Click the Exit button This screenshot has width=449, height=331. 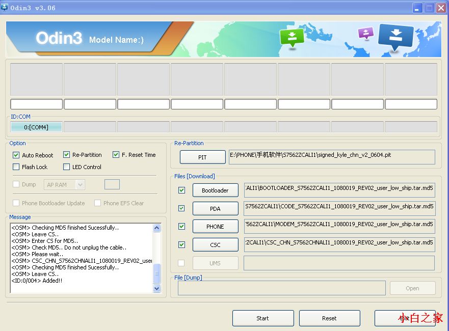coord(405,318)
